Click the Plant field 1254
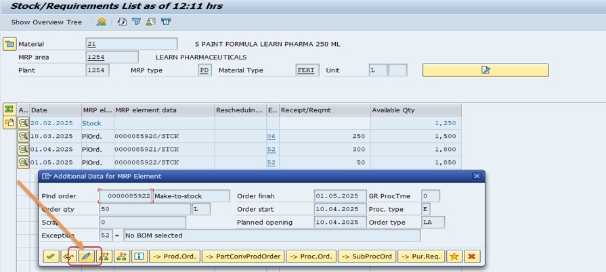 click(98, 70)
